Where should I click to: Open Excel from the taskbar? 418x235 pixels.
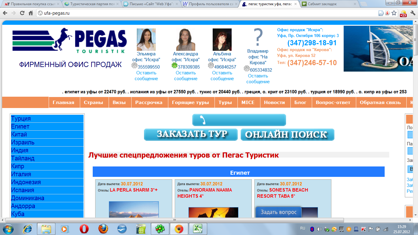[198, 229]
